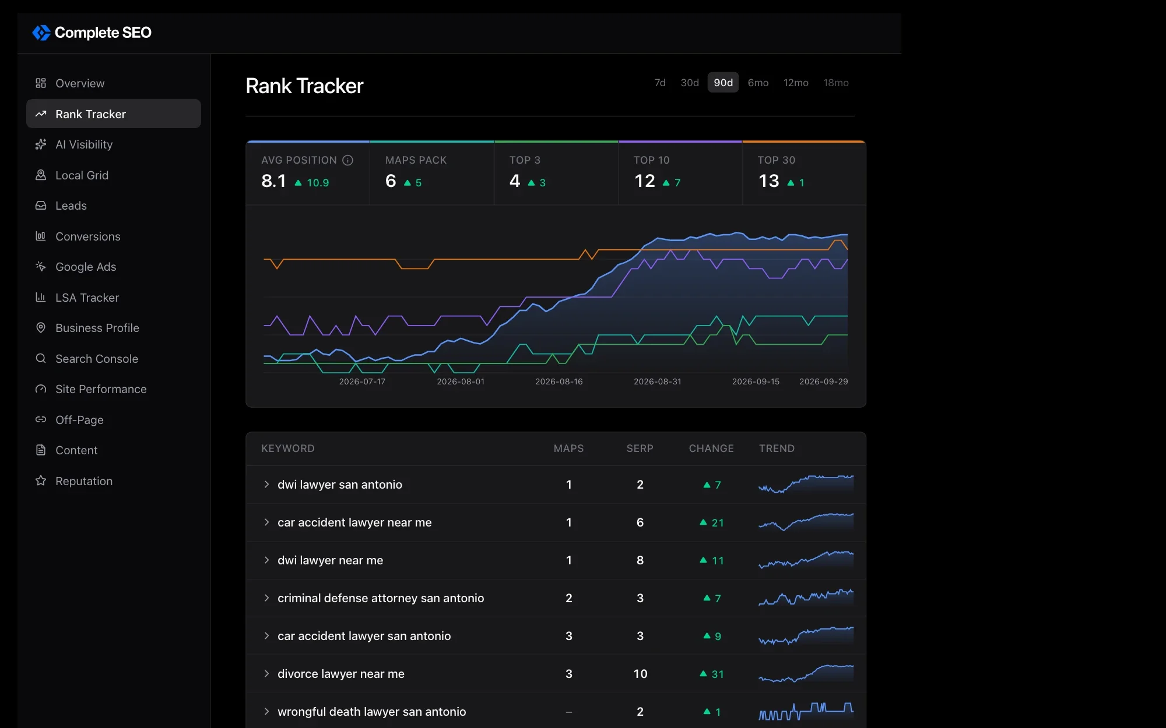Click the Overview grid icon in sidebar

pos(41,83)
